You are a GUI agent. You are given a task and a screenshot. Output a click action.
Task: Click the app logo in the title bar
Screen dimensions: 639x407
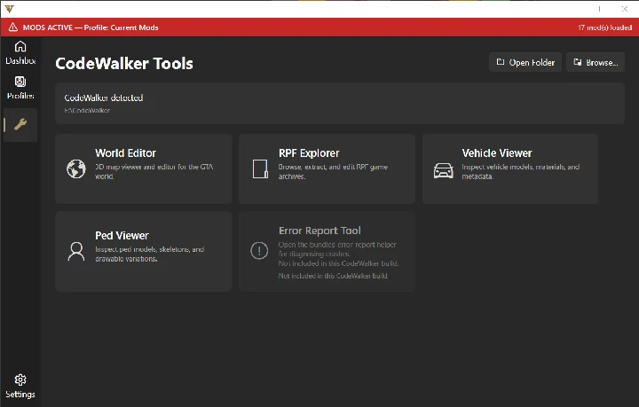[x=10, y=9]
